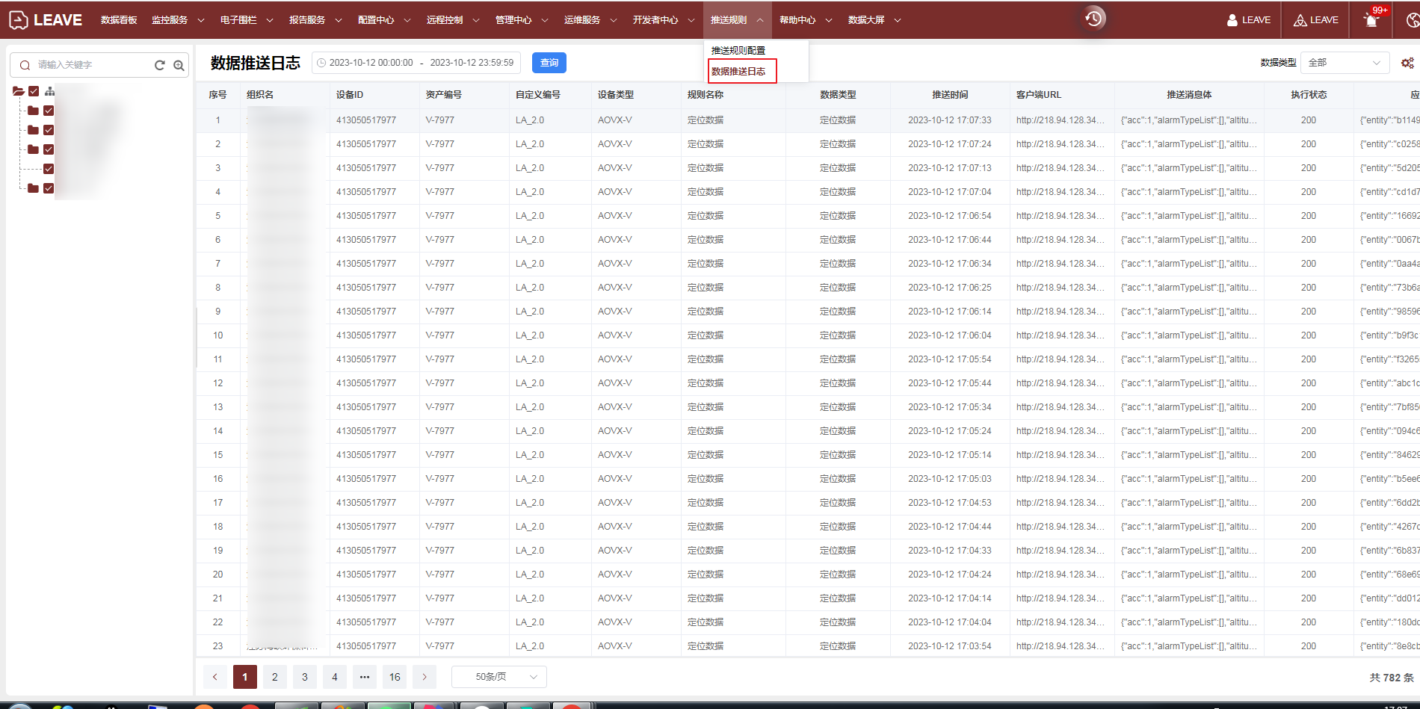Click the zoom magnifier icon in search box
The image size is (1420, 709).
[x=179, y=65]
